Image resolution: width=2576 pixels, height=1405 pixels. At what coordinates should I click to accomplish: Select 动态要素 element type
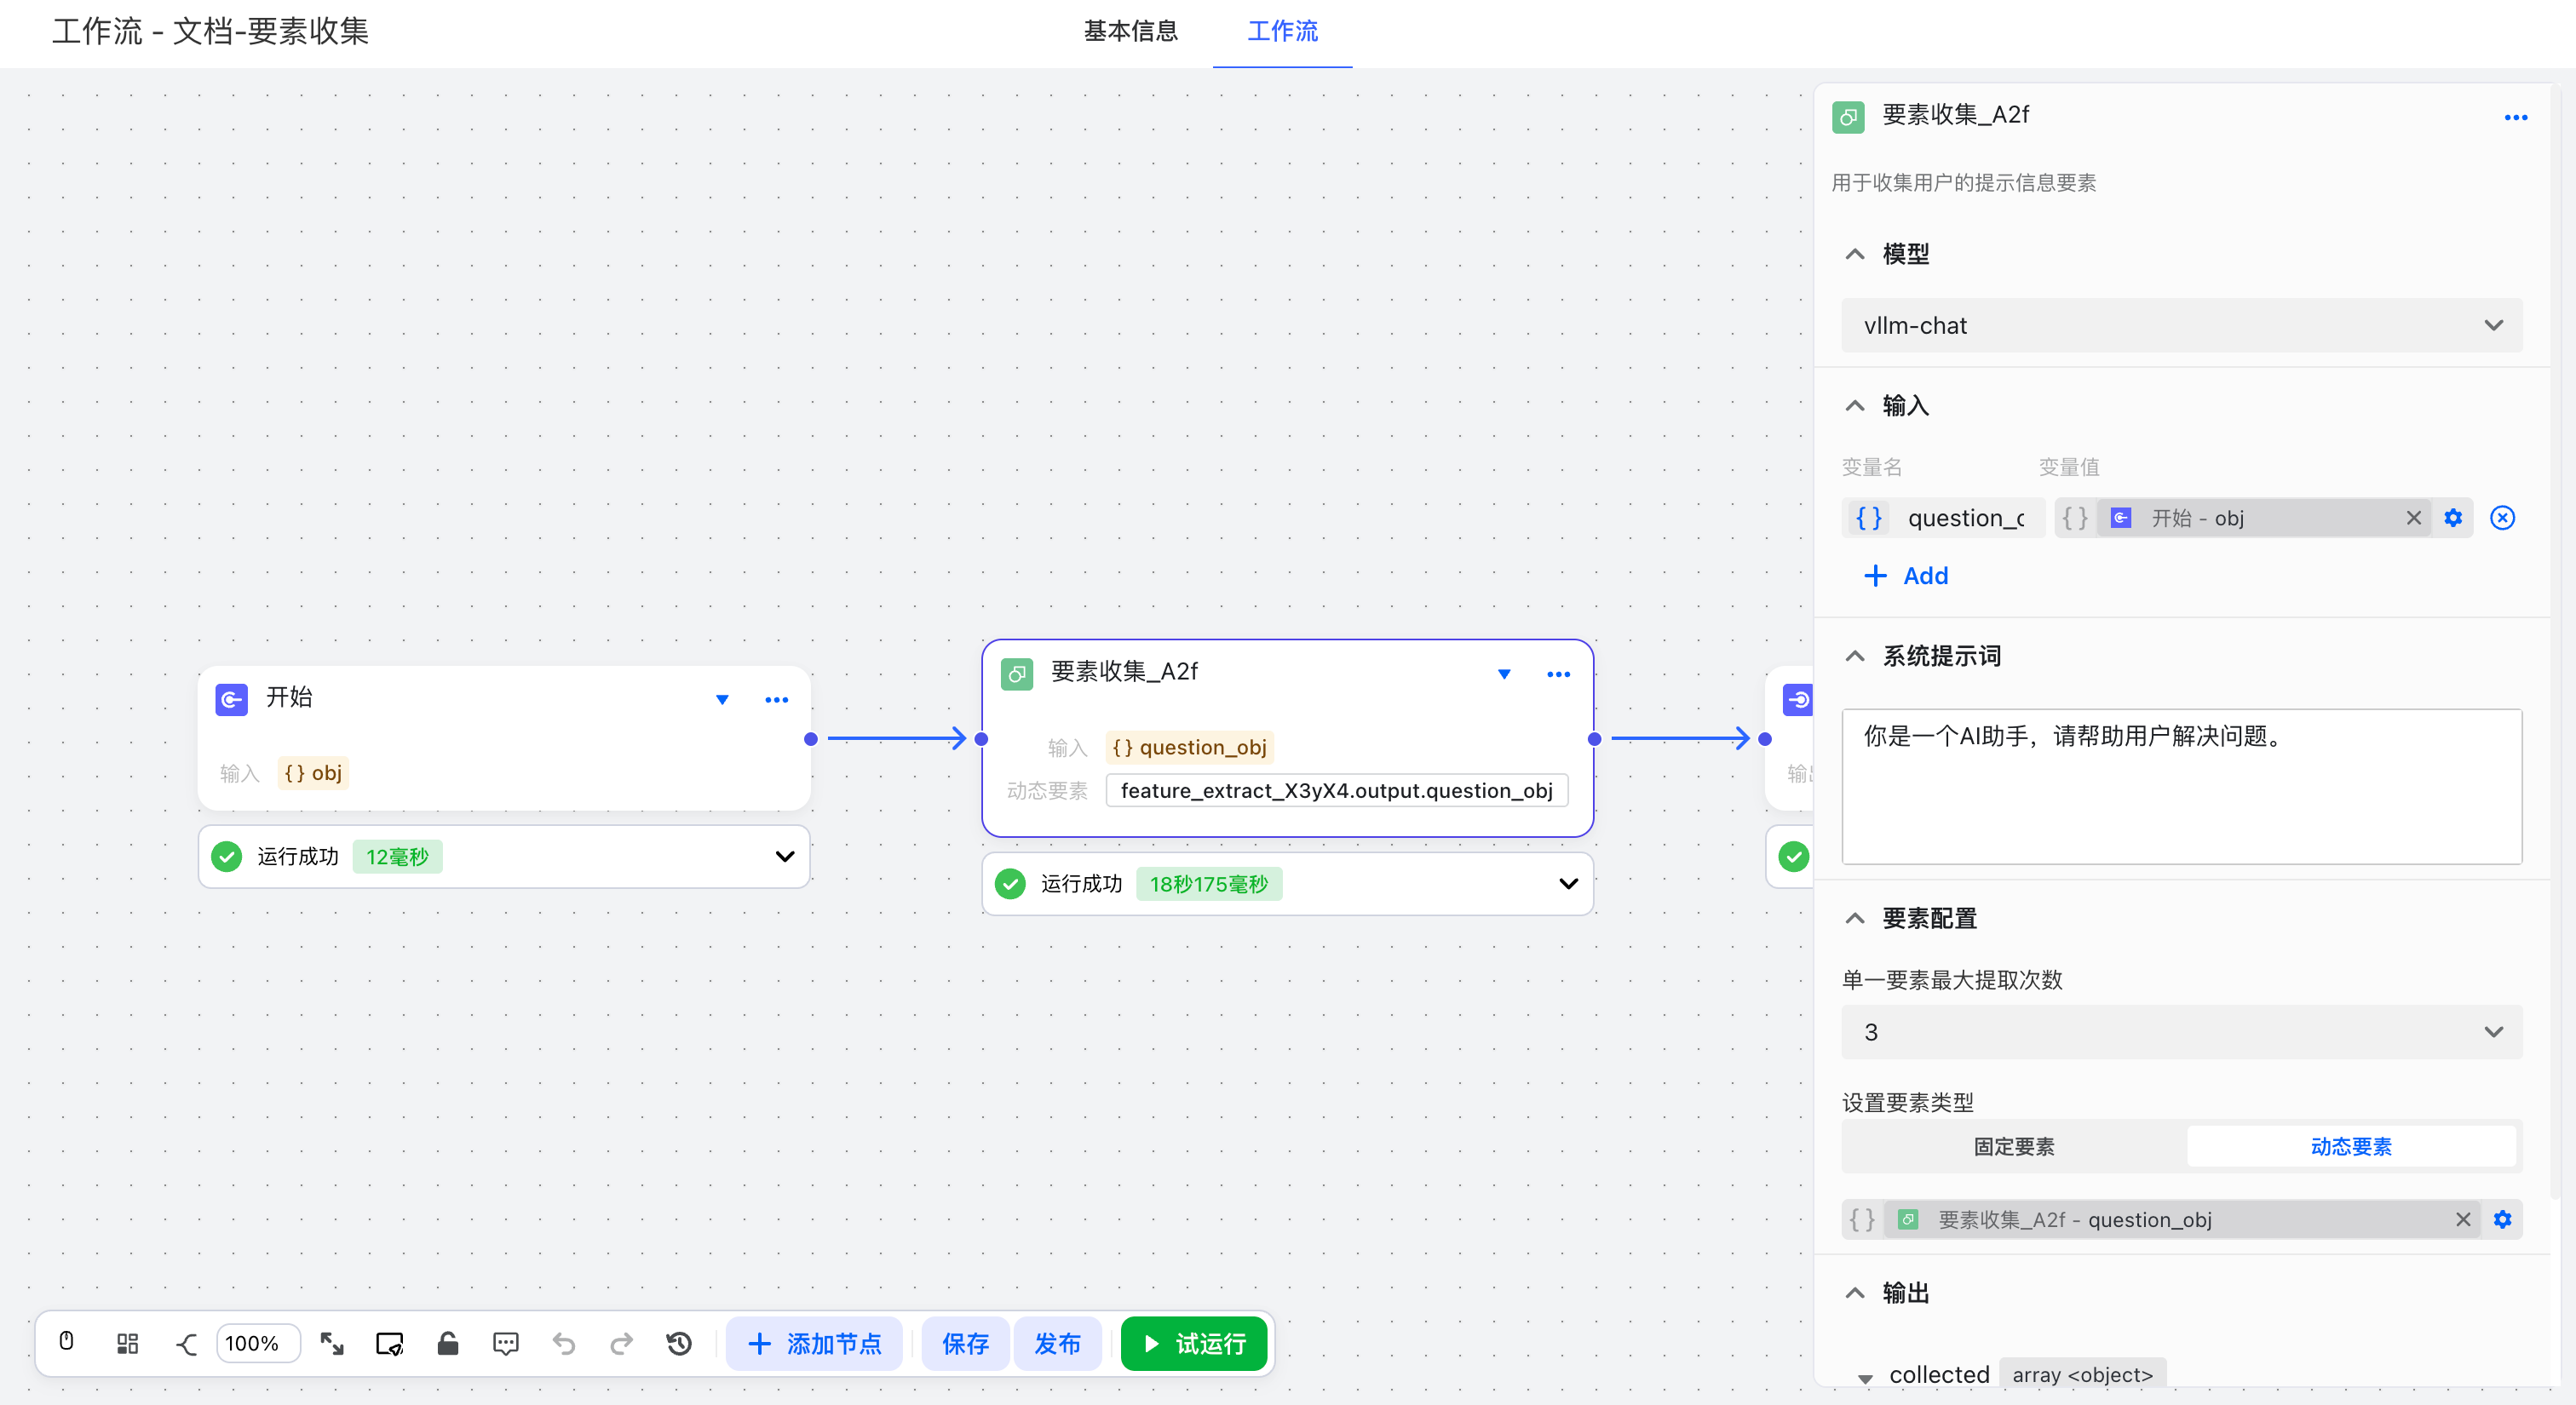2350,1146
